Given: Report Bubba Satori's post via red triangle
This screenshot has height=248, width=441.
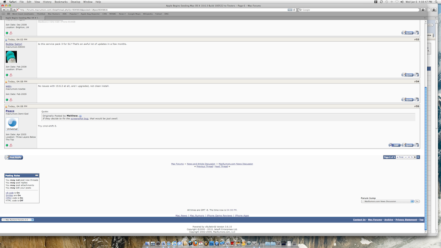Looking at the screenshot, I should [11, 75].
